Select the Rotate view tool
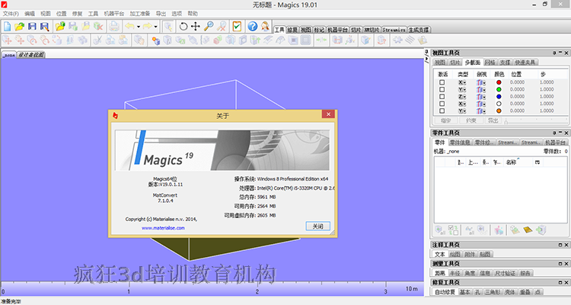The height and width of the screenshot is (305, 571). [x=183, y=26]
